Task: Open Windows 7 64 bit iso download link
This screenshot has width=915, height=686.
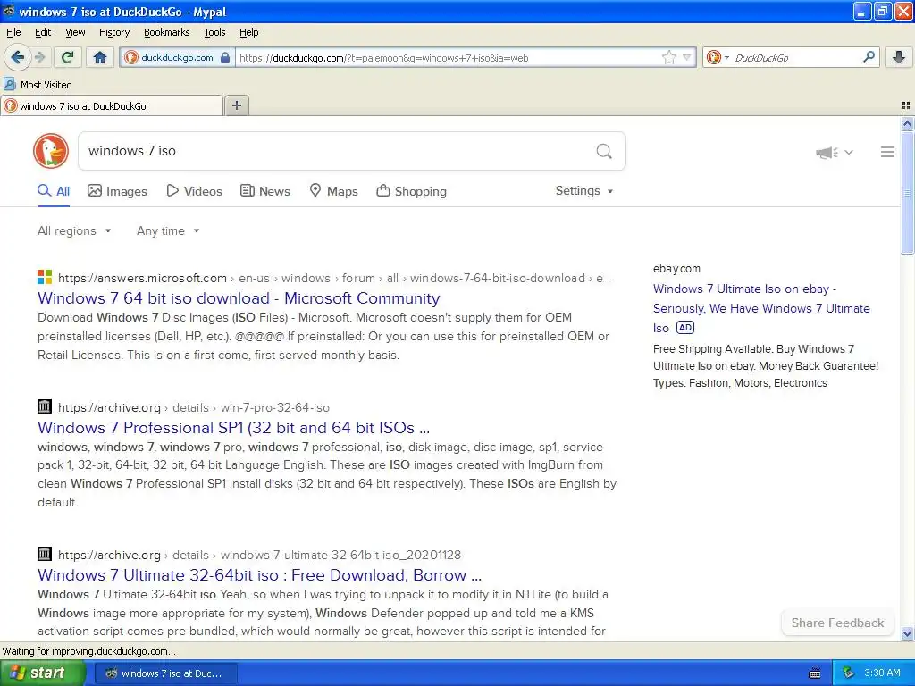Action: click(x=239, y=298)
